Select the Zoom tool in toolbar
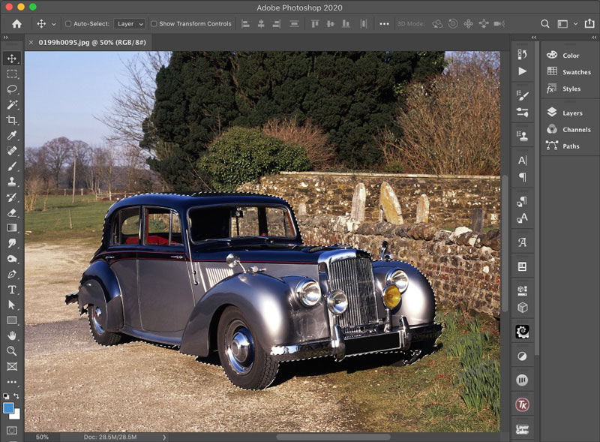 [x=12, y=350]
